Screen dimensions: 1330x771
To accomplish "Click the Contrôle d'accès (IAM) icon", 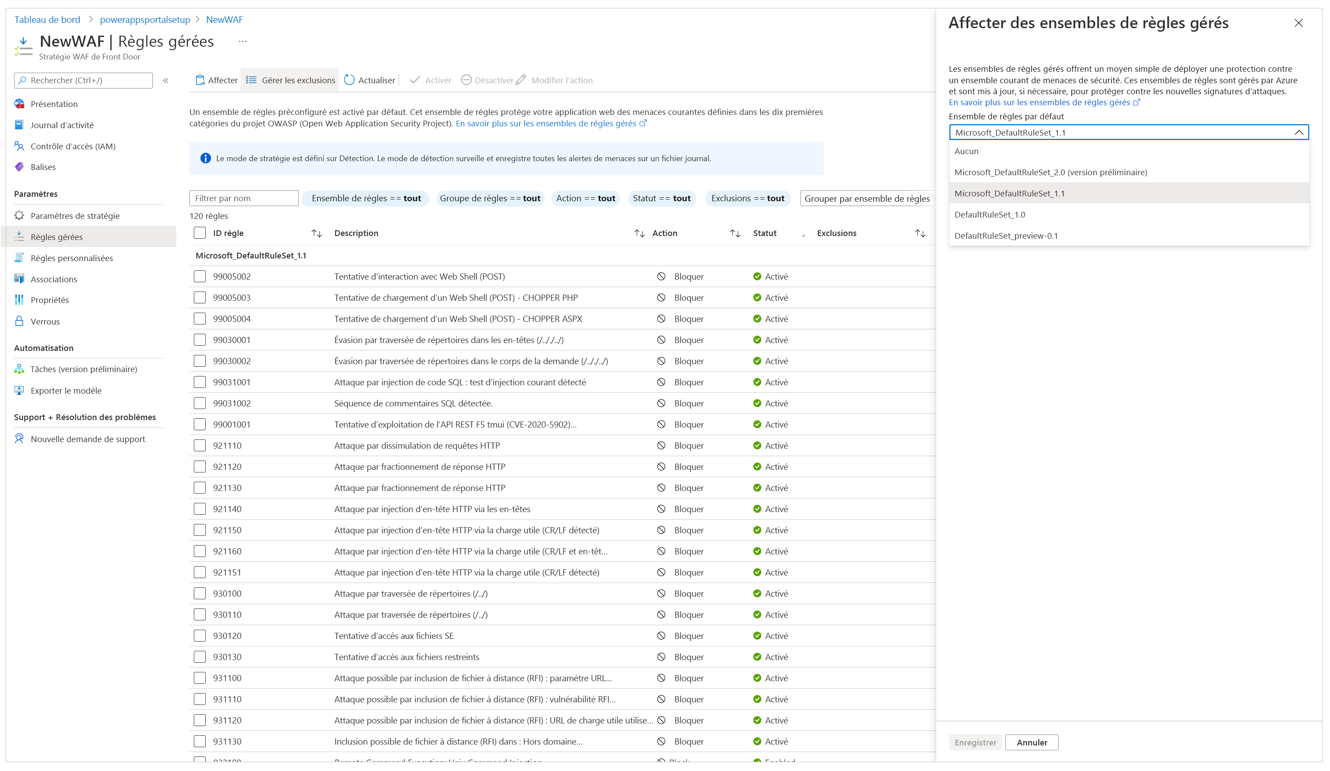I will tap(19, 146).
